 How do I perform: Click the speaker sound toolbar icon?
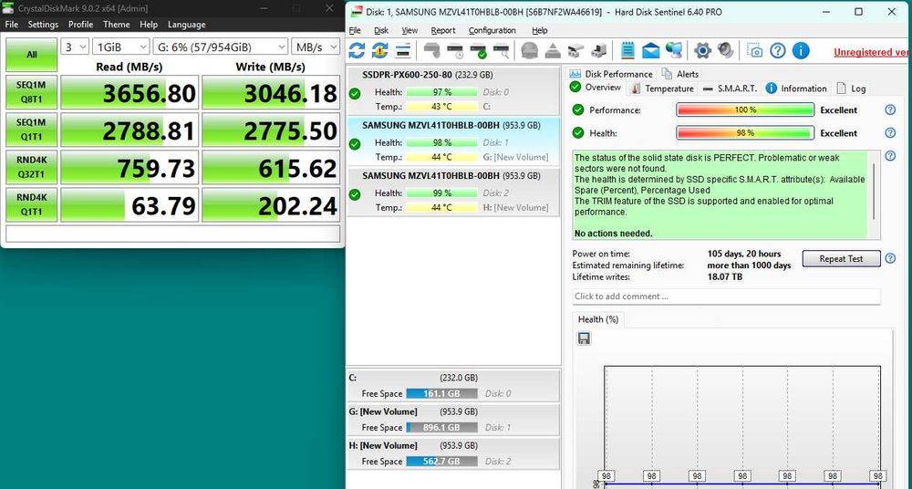[x=725, y=51]
